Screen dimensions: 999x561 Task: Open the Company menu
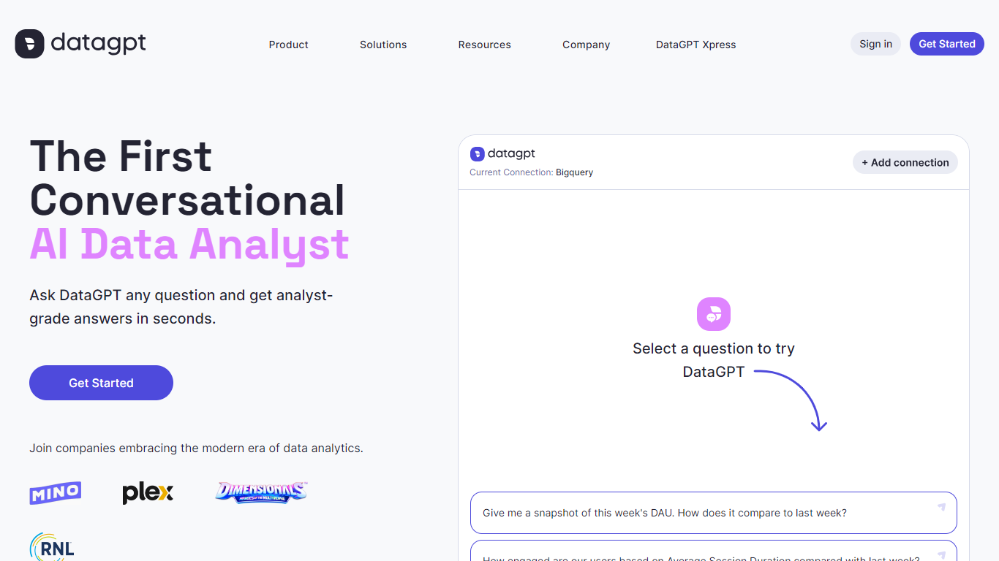[586, 45]
